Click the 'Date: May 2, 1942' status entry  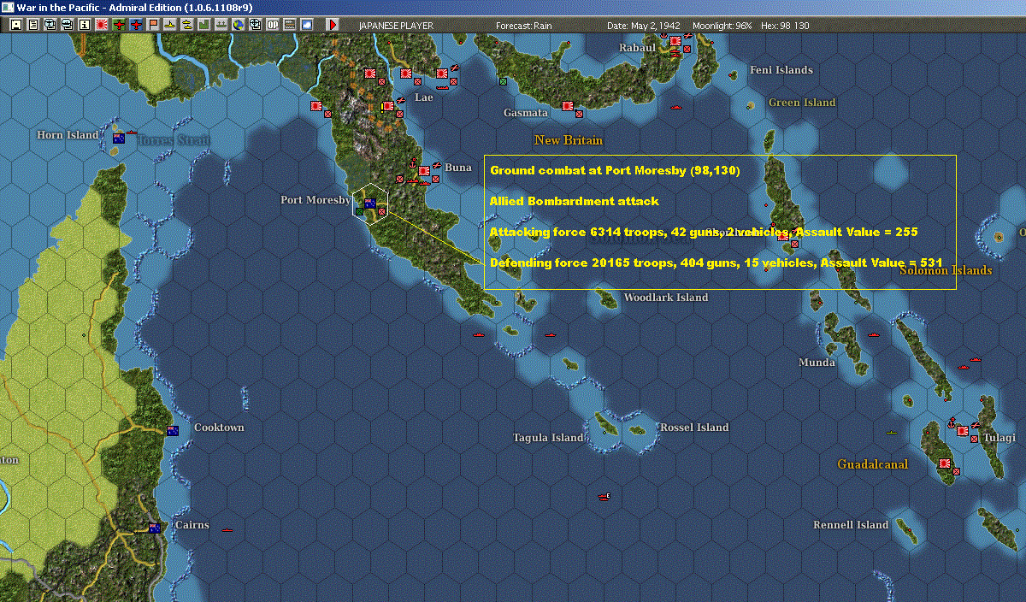644,26
